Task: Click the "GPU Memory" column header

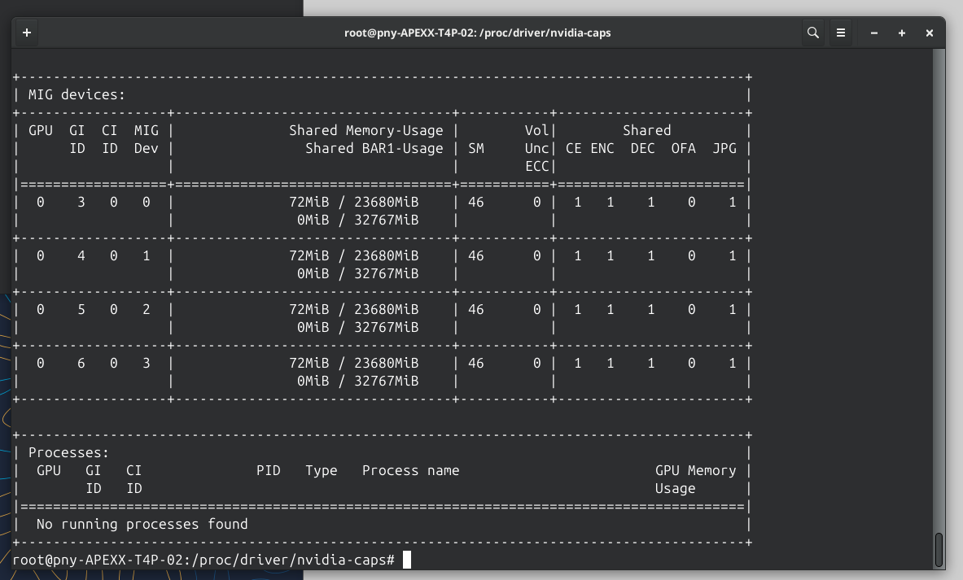Action: click(x=695, y=470)
